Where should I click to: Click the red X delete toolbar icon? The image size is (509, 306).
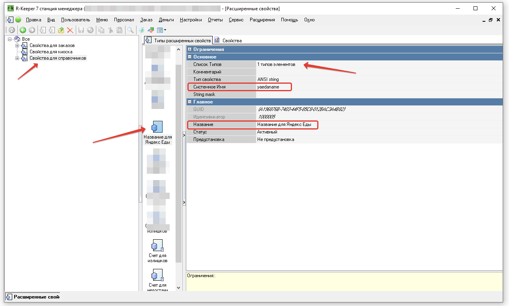70,30
